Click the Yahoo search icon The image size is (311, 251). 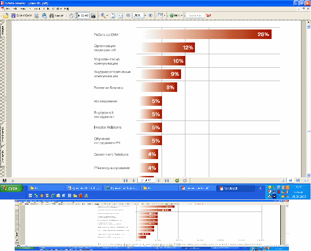click(x=208, y=16)
